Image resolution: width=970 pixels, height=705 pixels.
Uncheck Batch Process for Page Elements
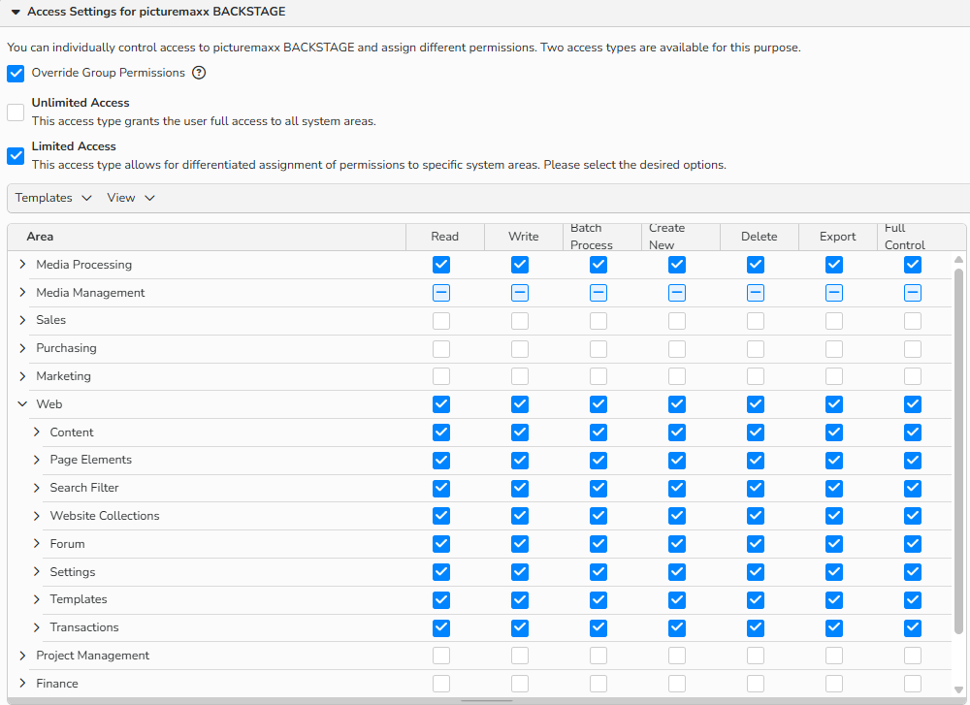click(598, 460)
